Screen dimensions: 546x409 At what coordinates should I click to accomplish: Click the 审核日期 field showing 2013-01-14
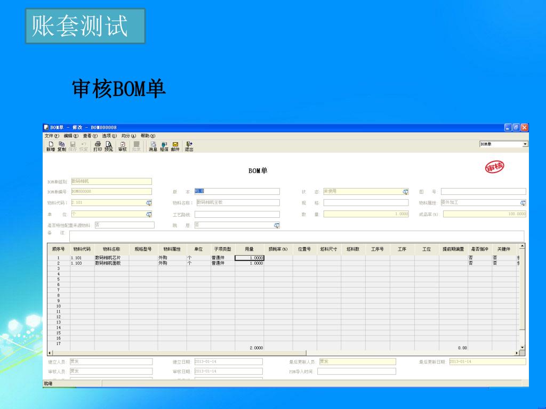pos(228,371)
